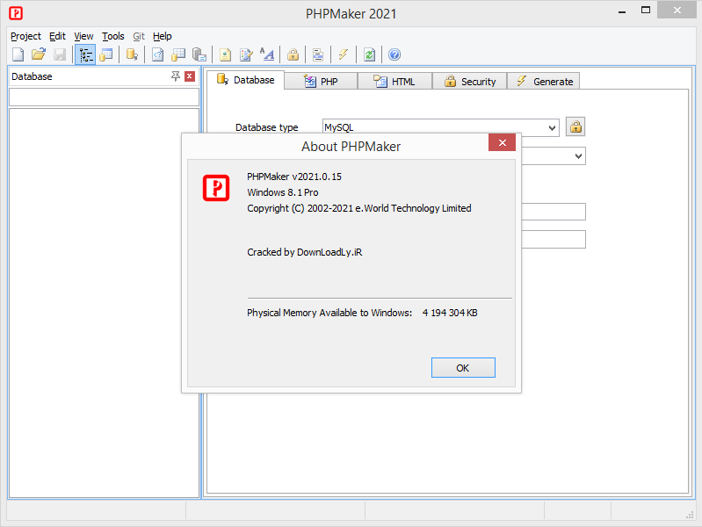The image size is (702, 527).
Task: Confirm About dialog with OK button
Action: (x=463, y=368)
